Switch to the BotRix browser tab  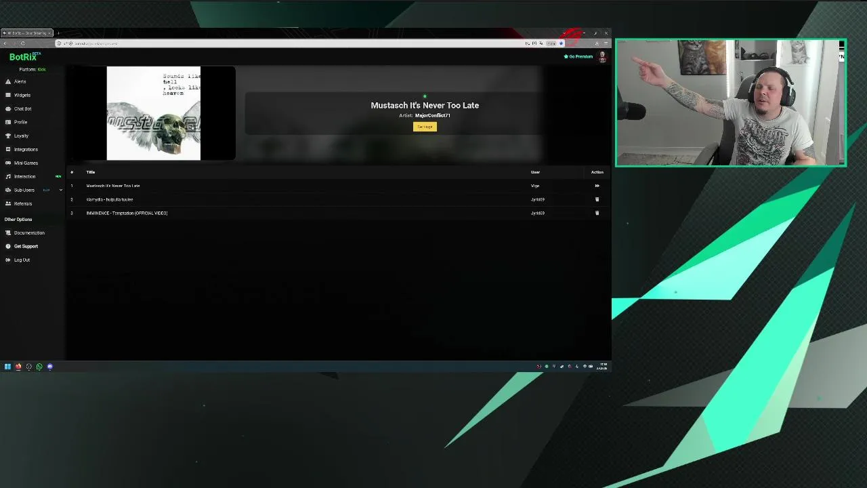27,33
